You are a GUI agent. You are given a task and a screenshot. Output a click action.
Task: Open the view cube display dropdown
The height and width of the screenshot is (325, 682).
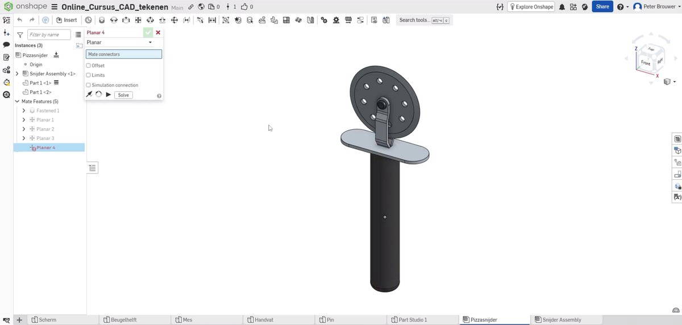point(671,82)
